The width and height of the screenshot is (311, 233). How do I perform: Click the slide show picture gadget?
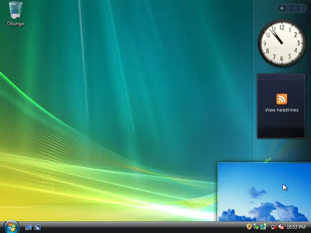tap(264, 191)
